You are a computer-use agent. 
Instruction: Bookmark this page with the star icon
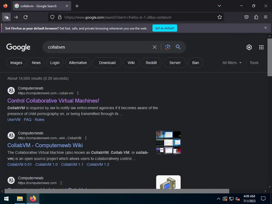(220, 17)
